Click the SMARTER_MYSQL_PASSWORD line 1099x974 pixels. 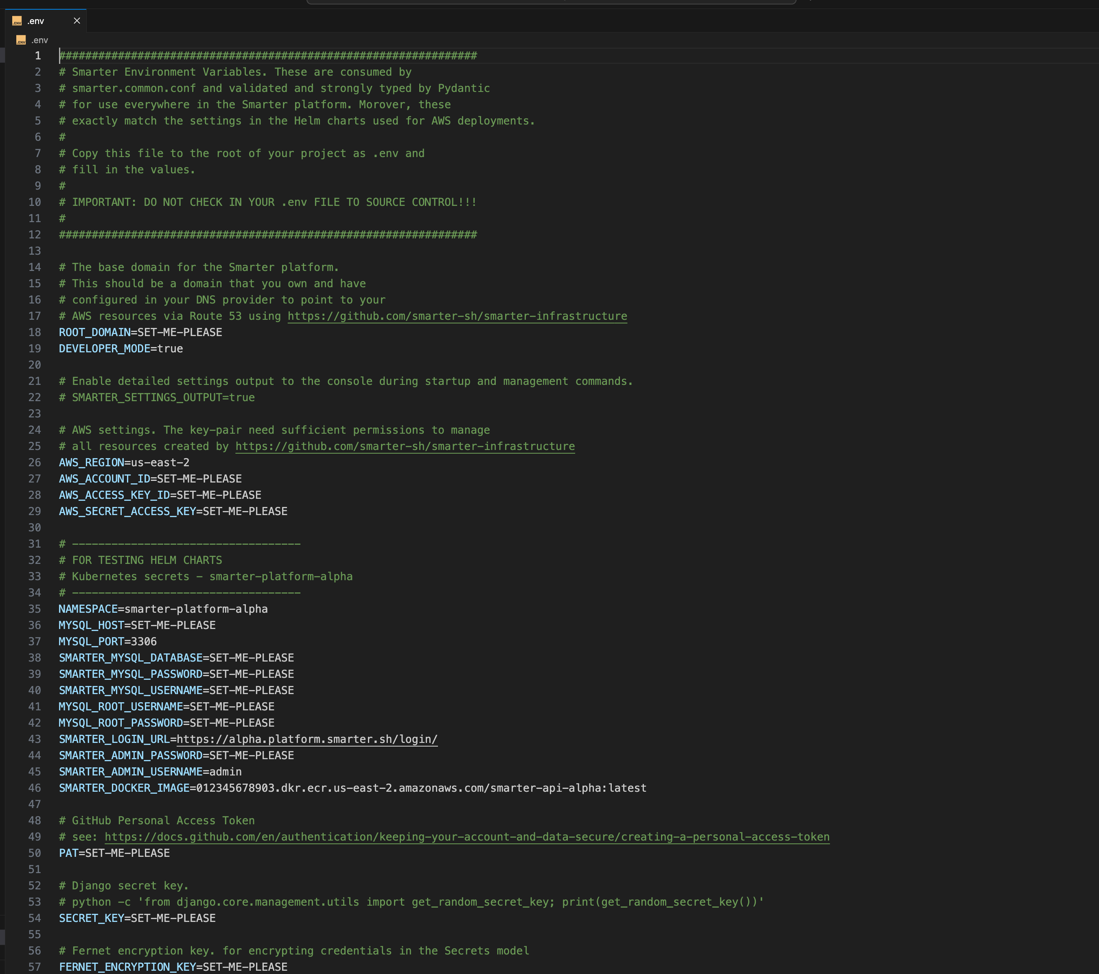(x=176, y=674)
